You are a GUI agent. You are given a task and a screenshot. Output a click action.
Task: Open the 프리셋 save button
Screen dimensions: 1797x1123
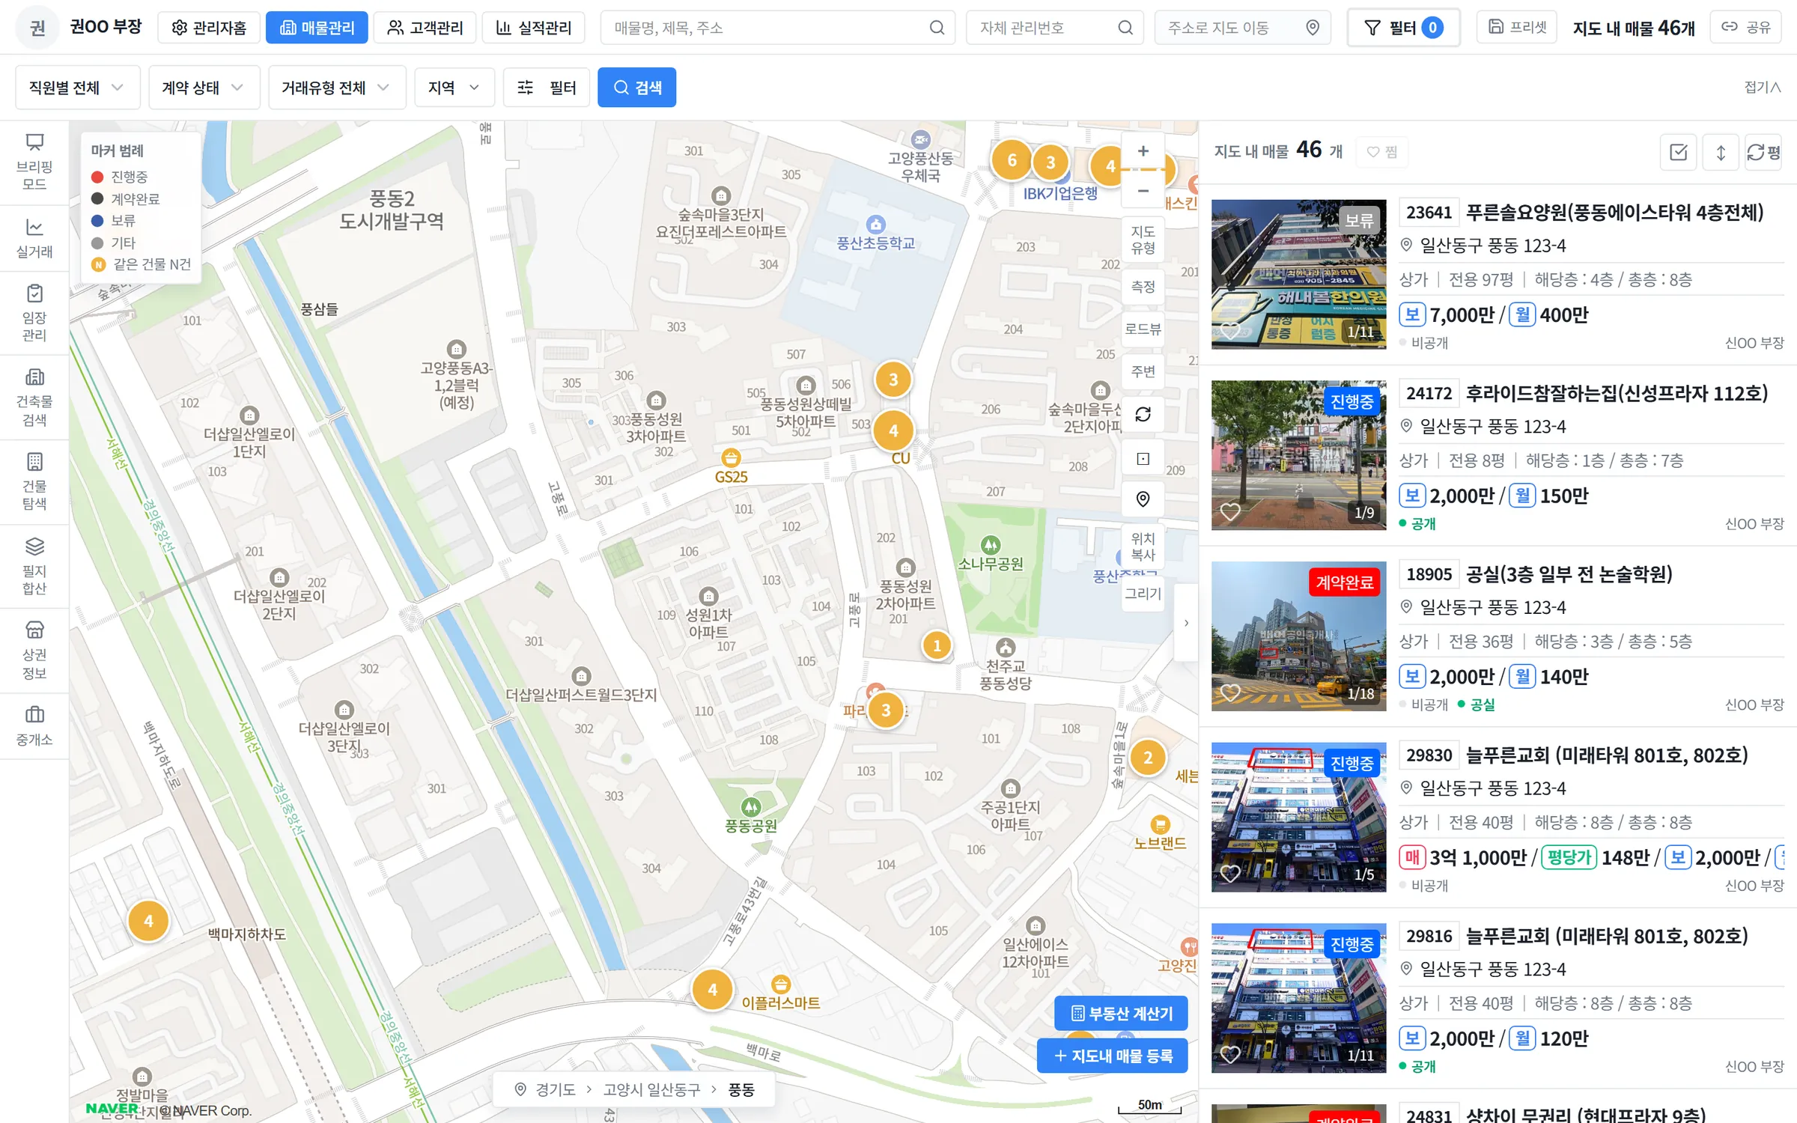[x=1517, y=27]
